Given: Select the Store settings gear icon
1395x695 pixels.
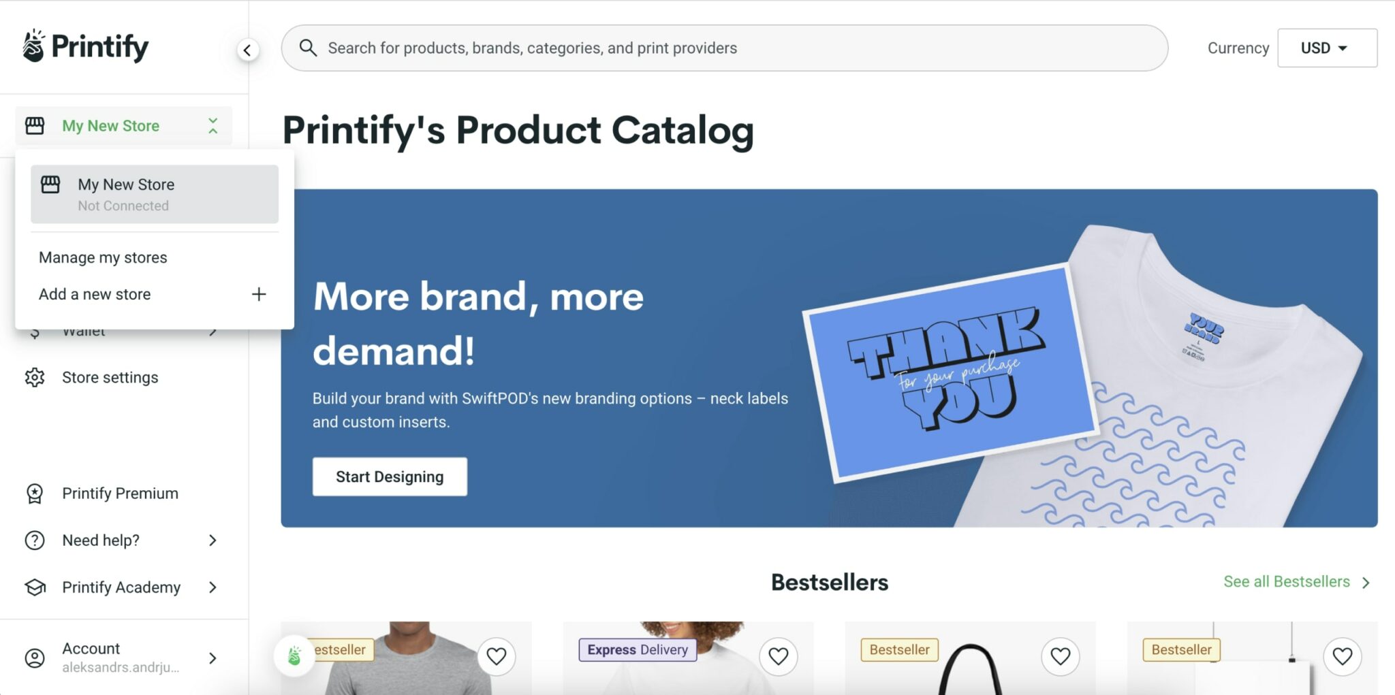Looking at the screenshot, I should click(x=35, y=377).
